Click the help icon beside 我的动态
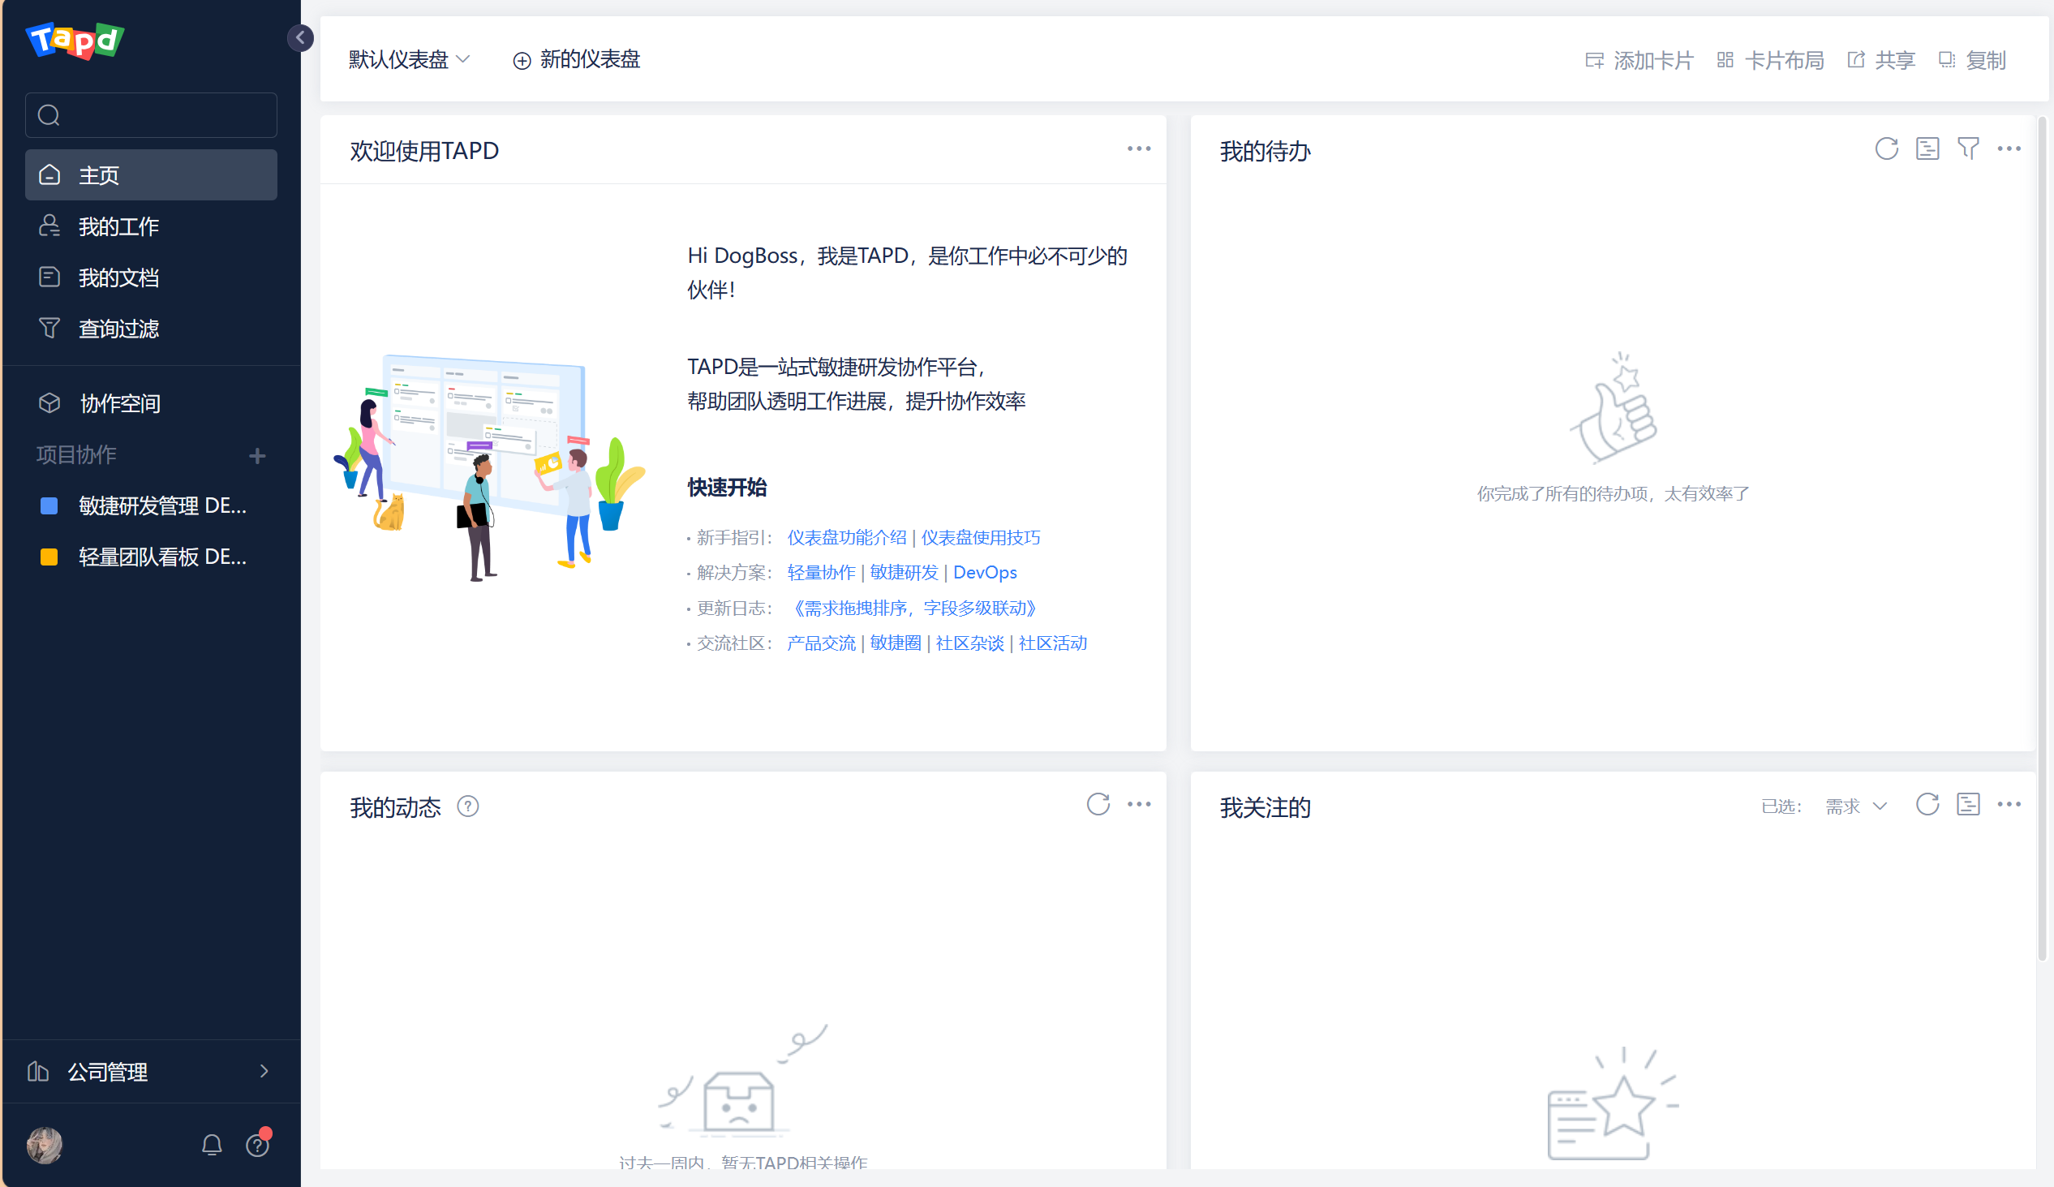This screenshot has width=2054, height=1187. coord(468,806)
